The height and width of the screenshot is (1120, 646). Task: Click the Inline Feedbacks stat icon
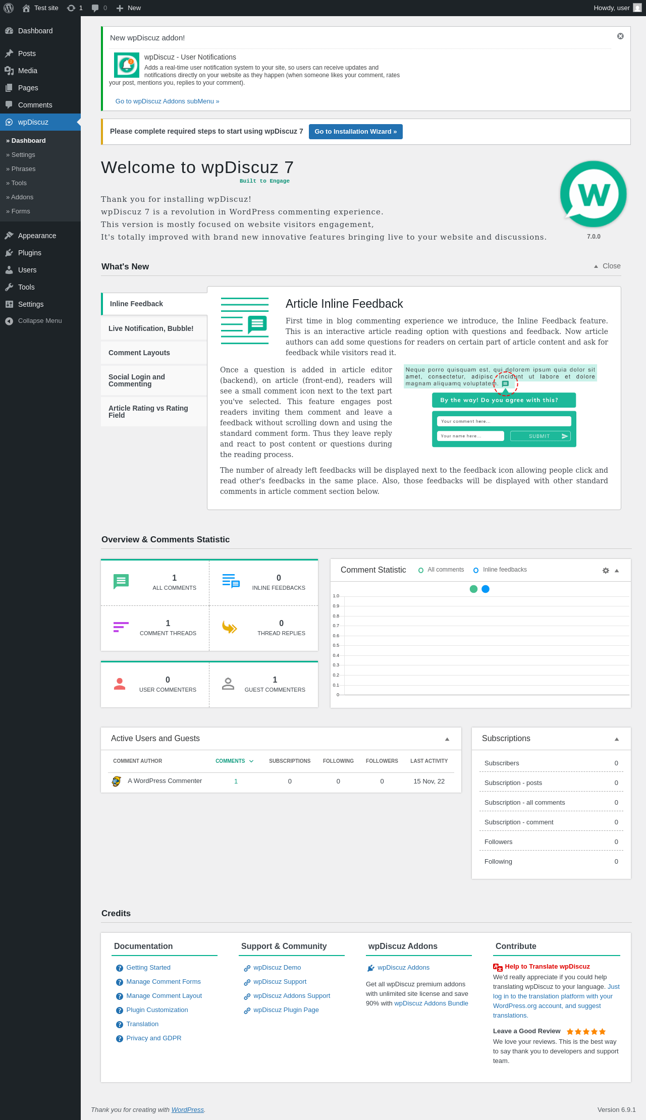pyautogui.click(x=231, y=581)
